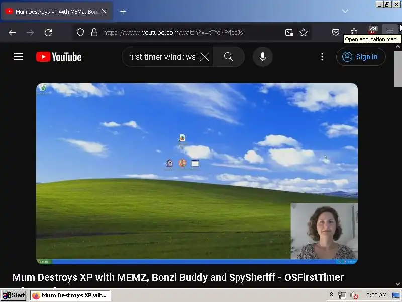Open the Windows Start menu

pyautogui.click(x=14, y=295)
